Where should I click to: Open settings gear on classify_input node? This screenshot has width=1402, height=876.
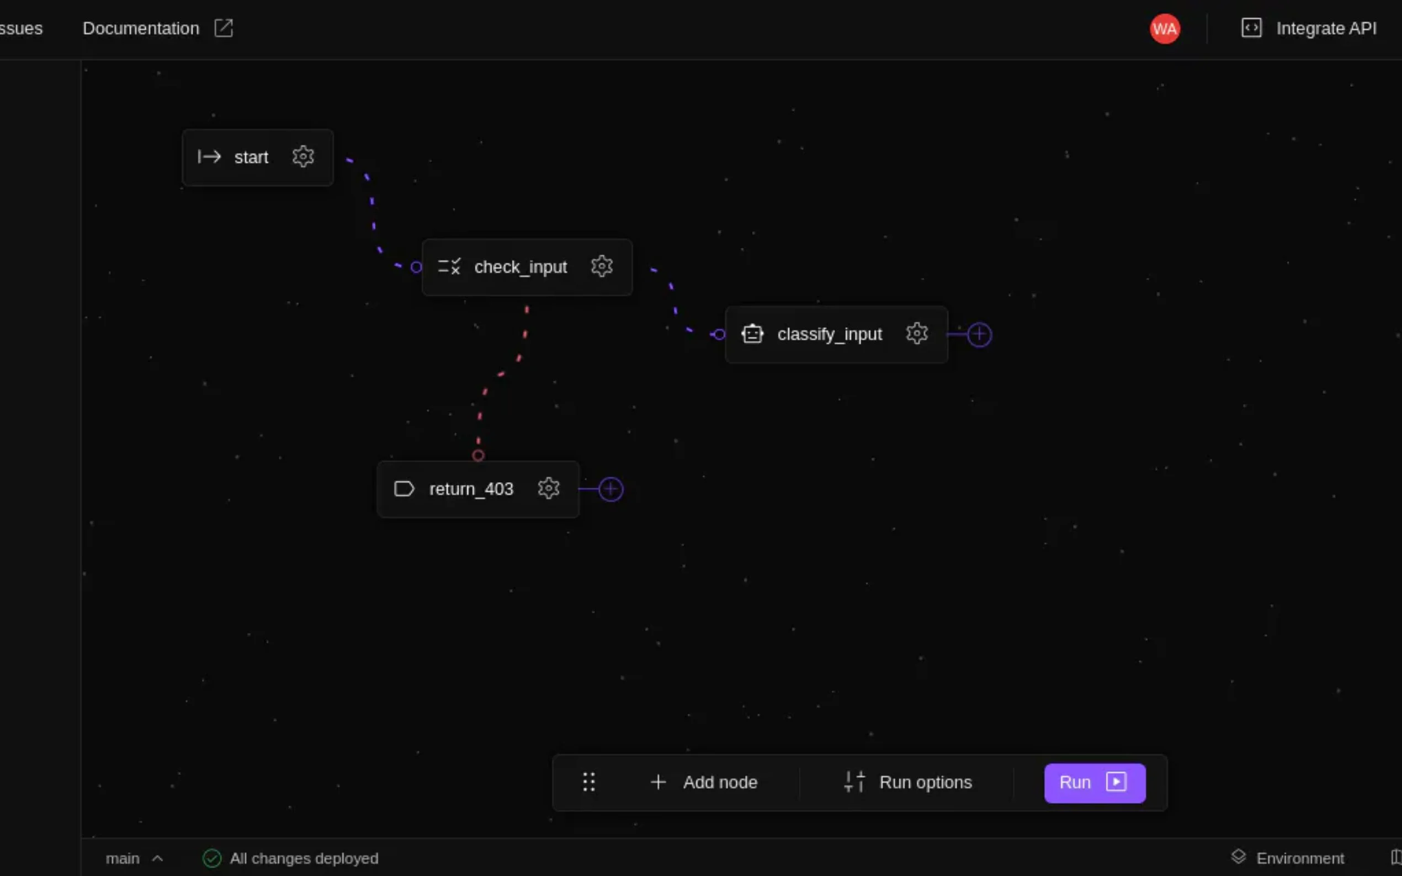click(916, 334)
